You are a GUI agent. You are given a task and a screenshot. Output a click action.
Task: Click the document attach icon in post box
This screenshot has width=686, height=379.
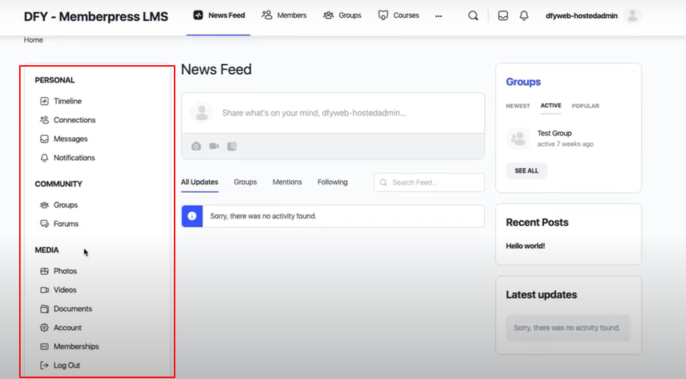tap(232, 146)
